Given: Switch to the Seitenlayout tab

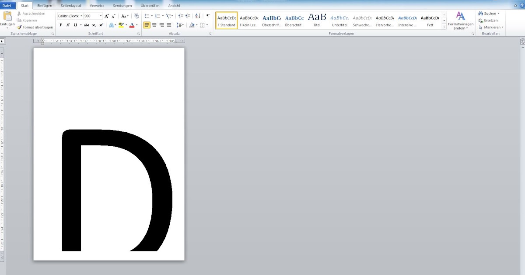Looking at the screenshot, I should [71, 6].
